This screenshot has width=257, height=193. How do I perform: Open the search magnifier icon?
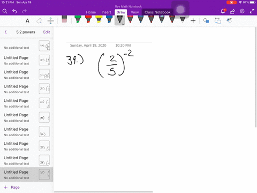5,11
